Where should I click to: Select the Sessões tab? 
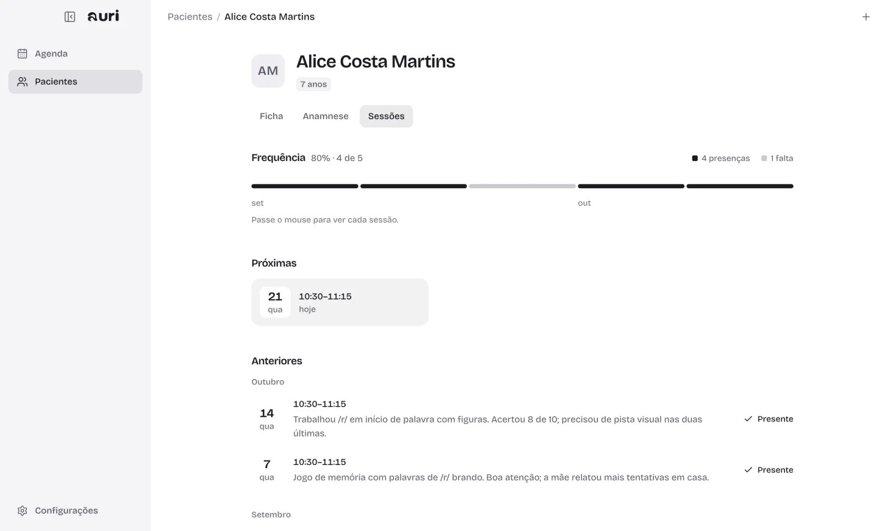(386, 116)
